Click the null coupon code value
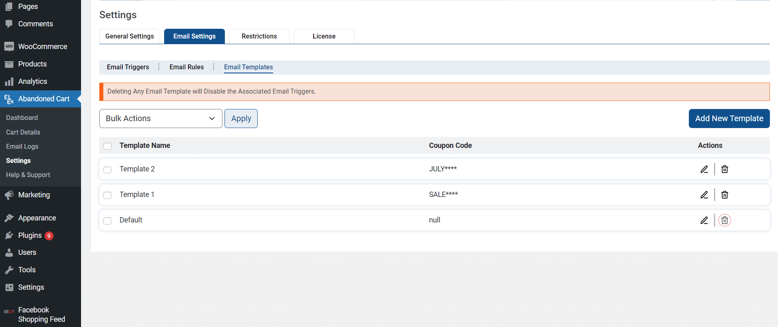Image resolution: width=778 pixels, height=327 pixels. 434,220
